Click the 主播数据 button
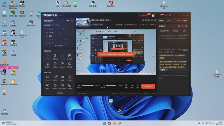 143,15
